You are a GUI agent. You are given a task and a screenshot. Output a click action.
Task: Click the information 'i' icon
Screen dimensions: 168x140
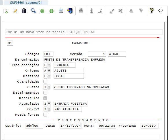pos(91,11)
